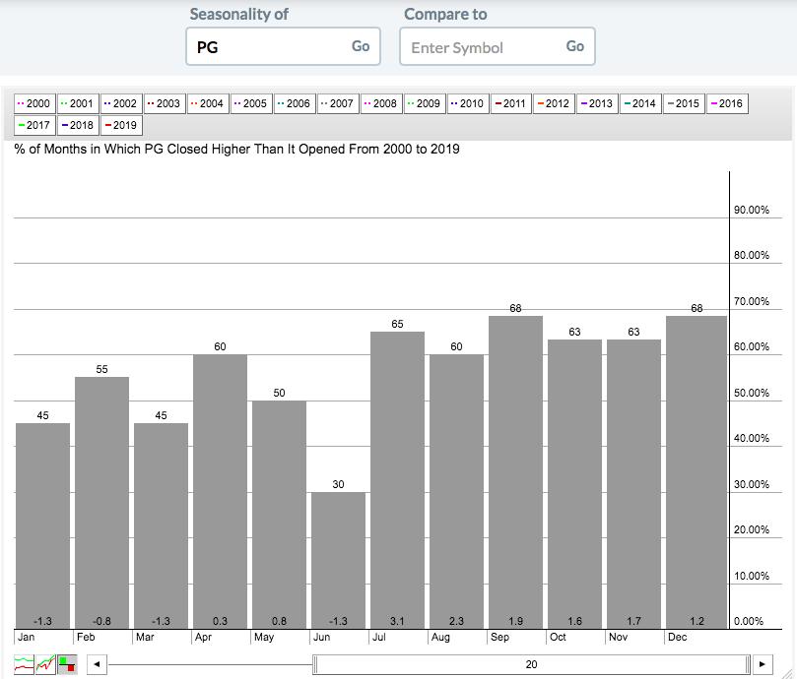This screenshot has width=797, height=679.
Task: Click the Enter Symbol compare field
Action: pos(480,46)
